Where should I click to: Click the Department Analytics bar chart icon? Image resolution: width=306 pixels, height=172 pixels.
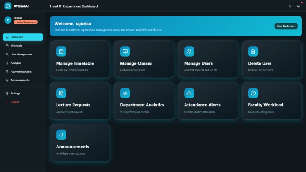click(x=125, y=93)
